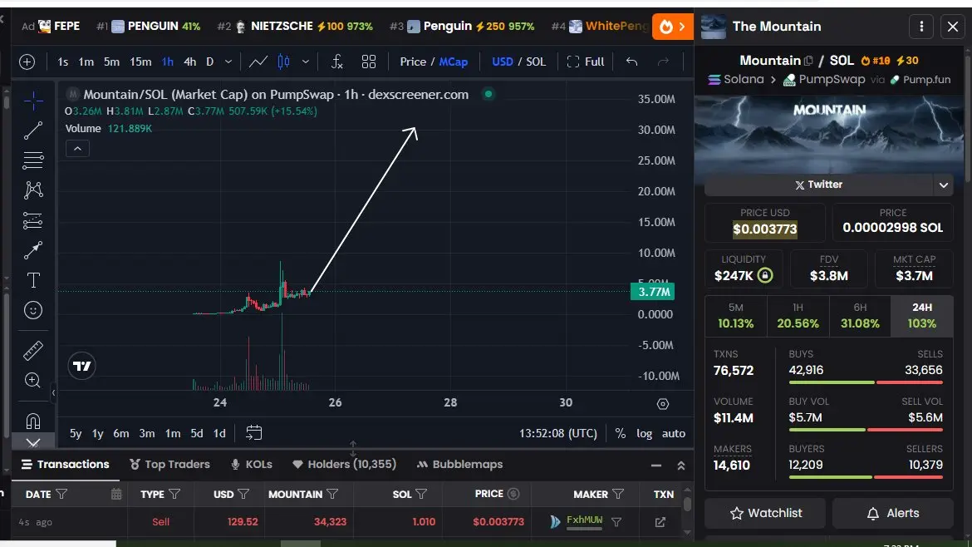
Task: Open the MOUNTAIN column filter
Action: [332, 495]
